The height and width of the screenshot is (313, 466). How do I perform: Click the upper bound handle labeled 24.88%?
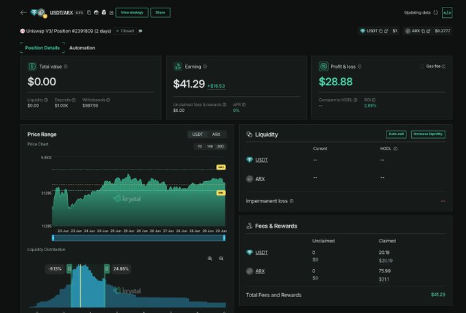pos(107,269)
